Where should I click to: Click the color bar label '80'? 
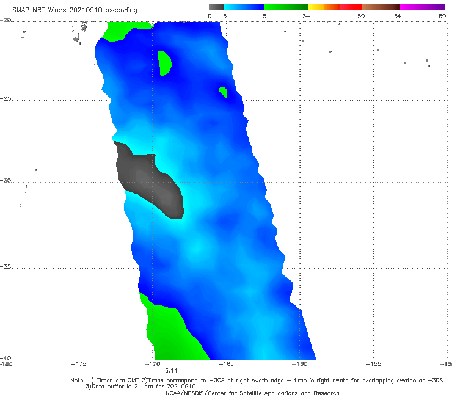click(x=442, y=16)
